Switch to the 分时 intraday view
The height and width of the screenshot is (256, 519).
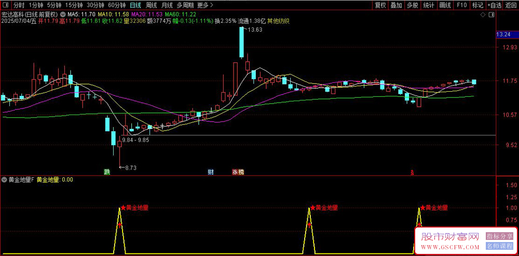coord(19,5)
